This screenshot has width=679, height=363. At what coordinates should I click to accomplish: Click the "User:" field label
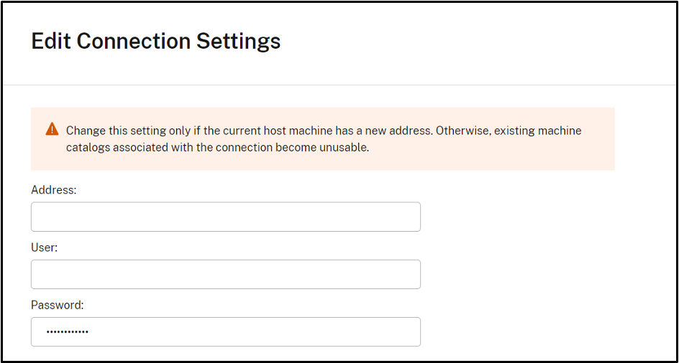tap(45, 247)
